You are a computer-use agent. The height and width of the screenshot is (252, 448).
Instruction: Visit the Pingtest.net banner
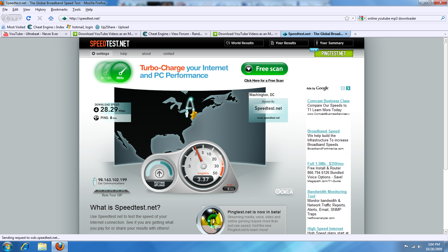(333, 53)
